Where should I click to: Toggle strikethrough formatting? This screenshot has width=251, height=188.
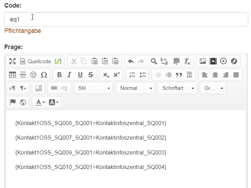coord(90,75)
